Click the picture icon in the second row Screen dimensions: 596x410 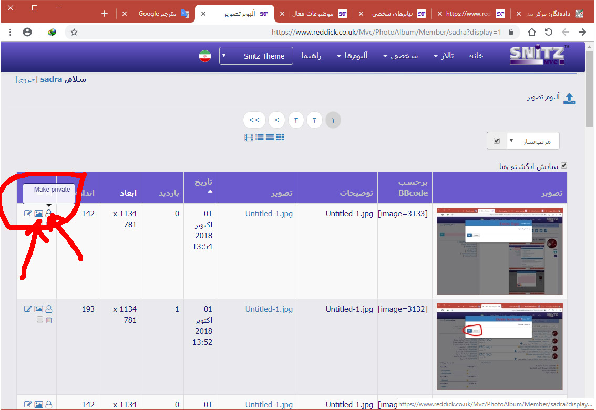coord(38,309)
